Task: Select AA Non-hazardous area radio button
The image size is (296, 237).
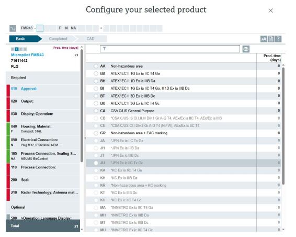Action: point(96,66)
